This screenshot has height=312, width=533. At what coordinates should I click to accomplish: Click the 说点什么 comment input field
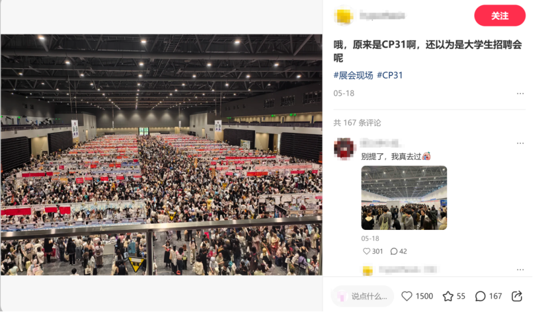(363, 296)
